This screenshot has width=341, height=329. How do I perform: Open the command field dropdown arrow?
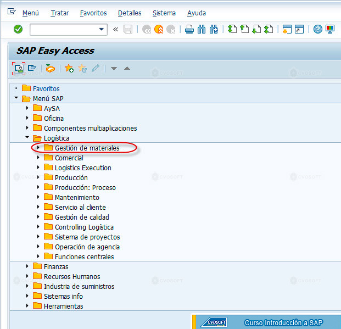click(101, 29)
